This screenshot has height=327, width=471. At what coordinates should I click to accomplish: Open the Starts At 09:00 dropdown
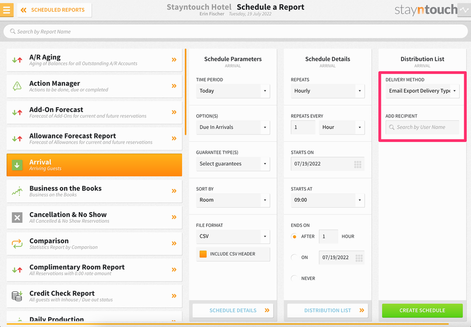(x=328, y=200)
